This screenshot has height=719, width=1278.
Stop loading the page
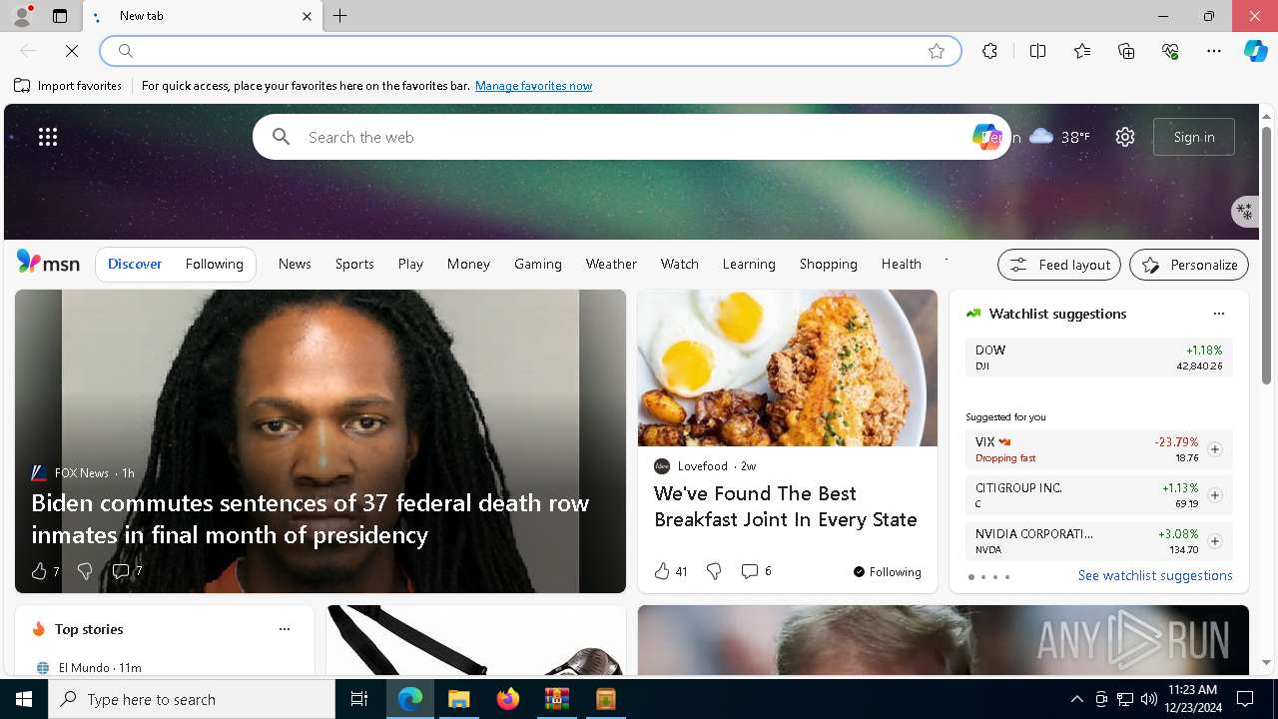(x=72, y=51)
